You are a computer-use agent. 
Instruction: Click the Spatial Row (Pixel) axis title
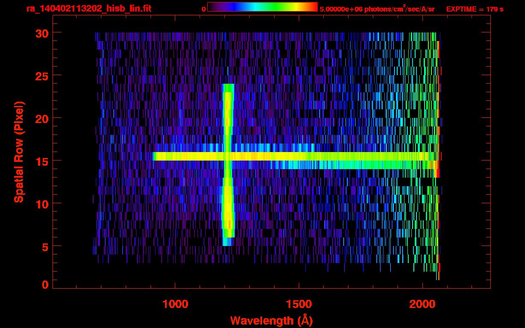click(18, 152)
